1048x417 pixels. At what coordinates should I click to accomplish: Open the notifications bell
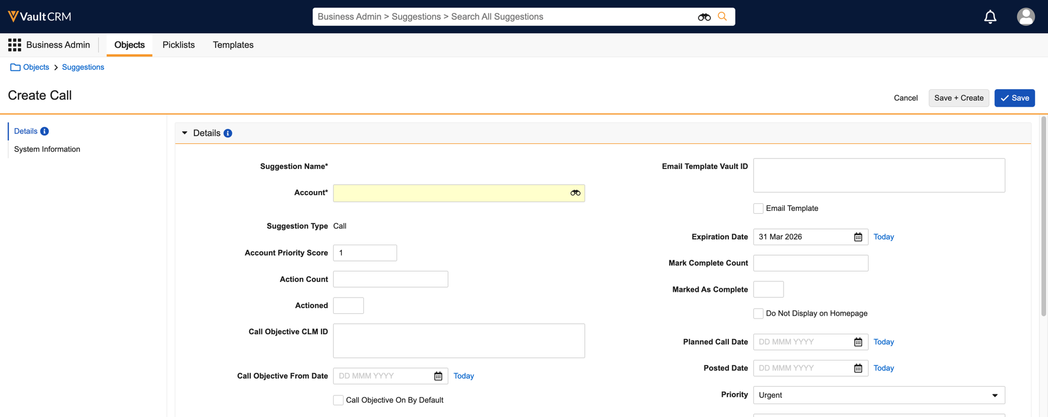tap(990, 17)
